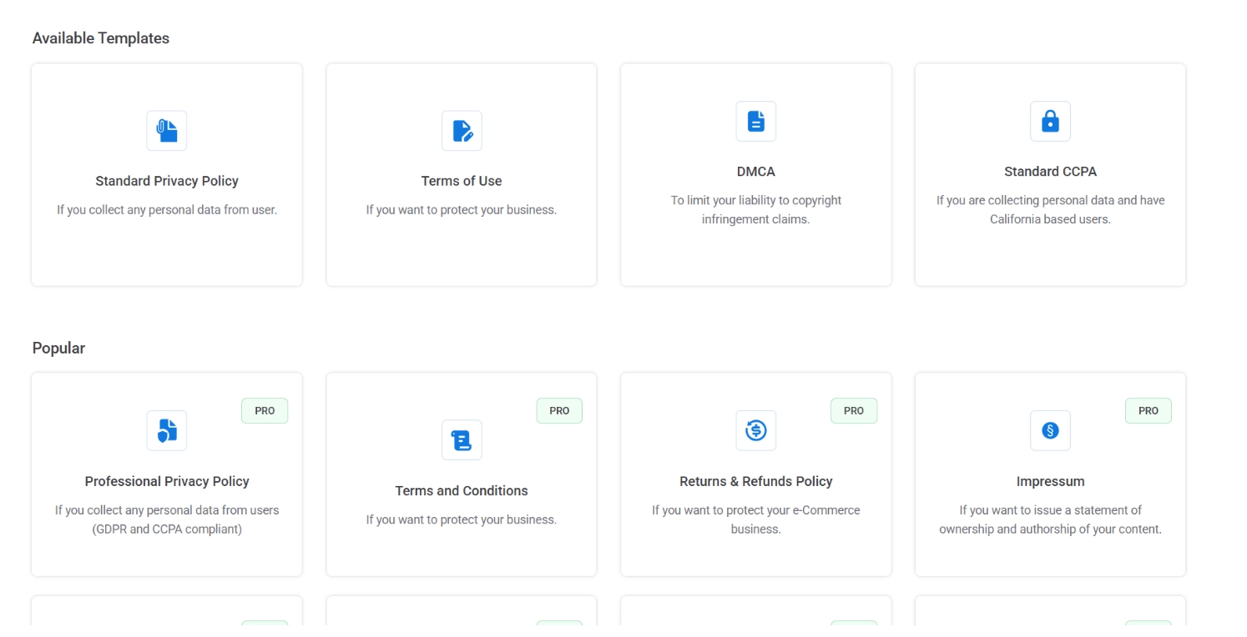
Task: Open the Terms and Conditions template
Action: (461, 473)
